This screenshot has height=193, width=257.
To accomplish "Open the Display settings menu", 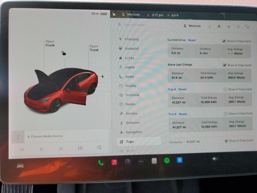I will pyautogui.click(x=128, y=86).
